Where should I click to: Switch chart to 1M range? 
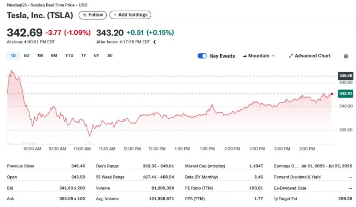40,56
